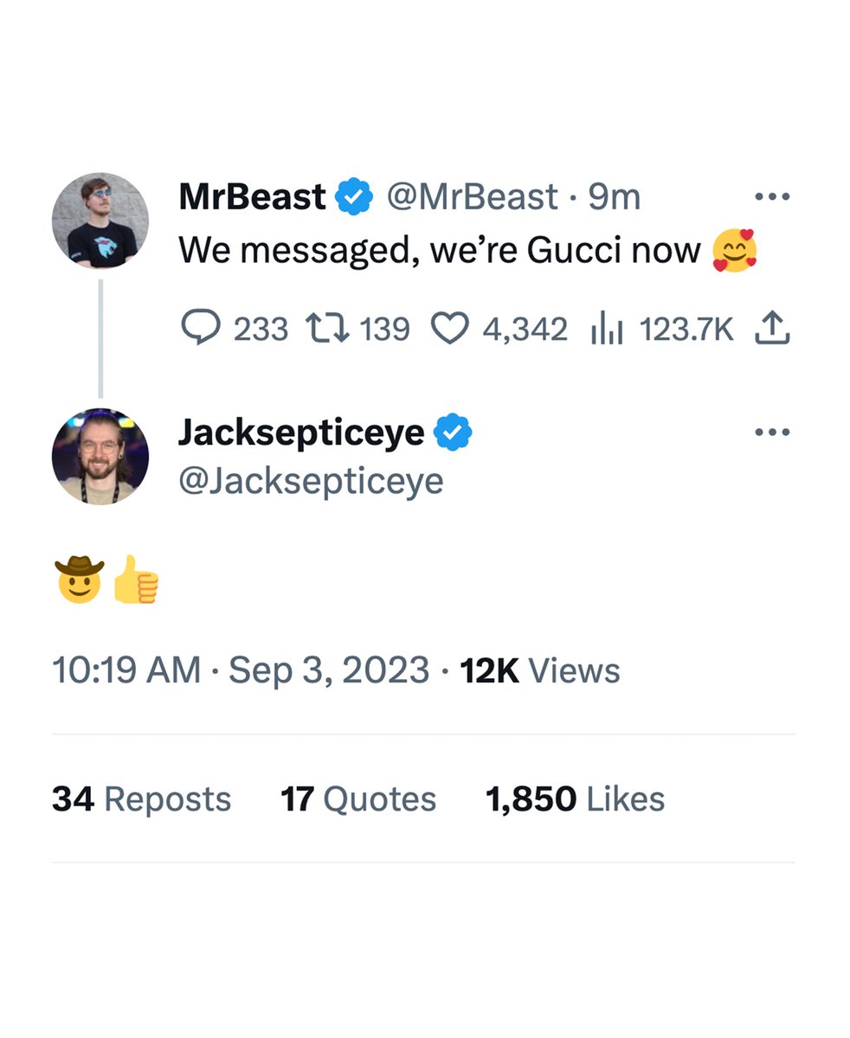Click the 34 Reposts link
This screenshot has height=1038, width=850.
pos(141,798)
